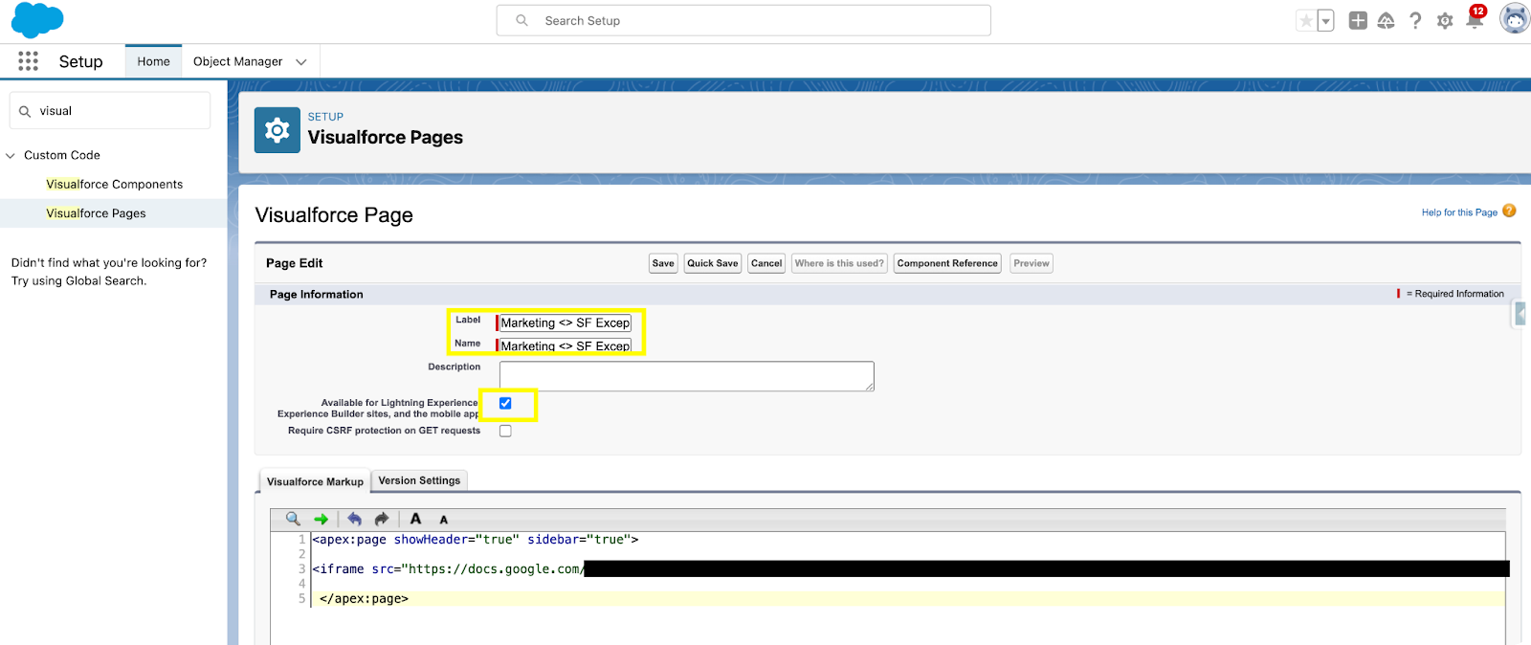The image size is (1531, 645).
Task: Collapse the Custom Code section
Action: point(11,155)
